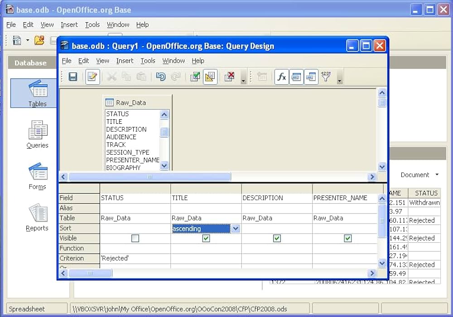Enable Visible checkbox for STATUS field

pos(135,238)
